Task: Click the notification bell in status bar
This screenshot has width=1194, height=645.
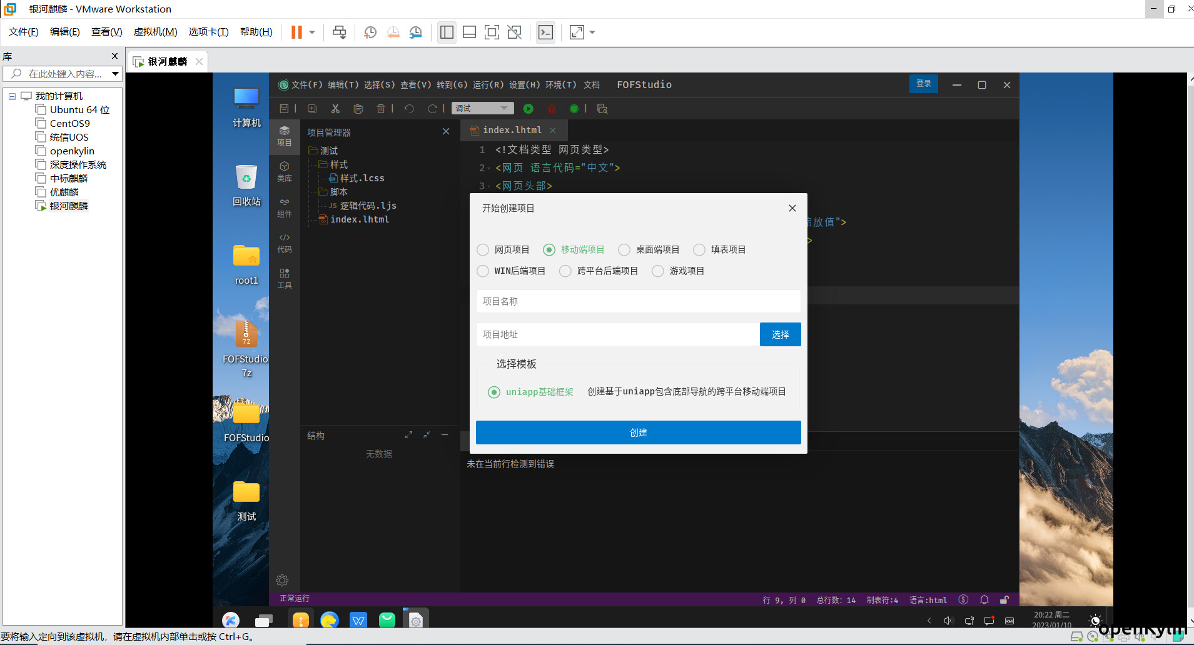Action: tap(984, 600)
